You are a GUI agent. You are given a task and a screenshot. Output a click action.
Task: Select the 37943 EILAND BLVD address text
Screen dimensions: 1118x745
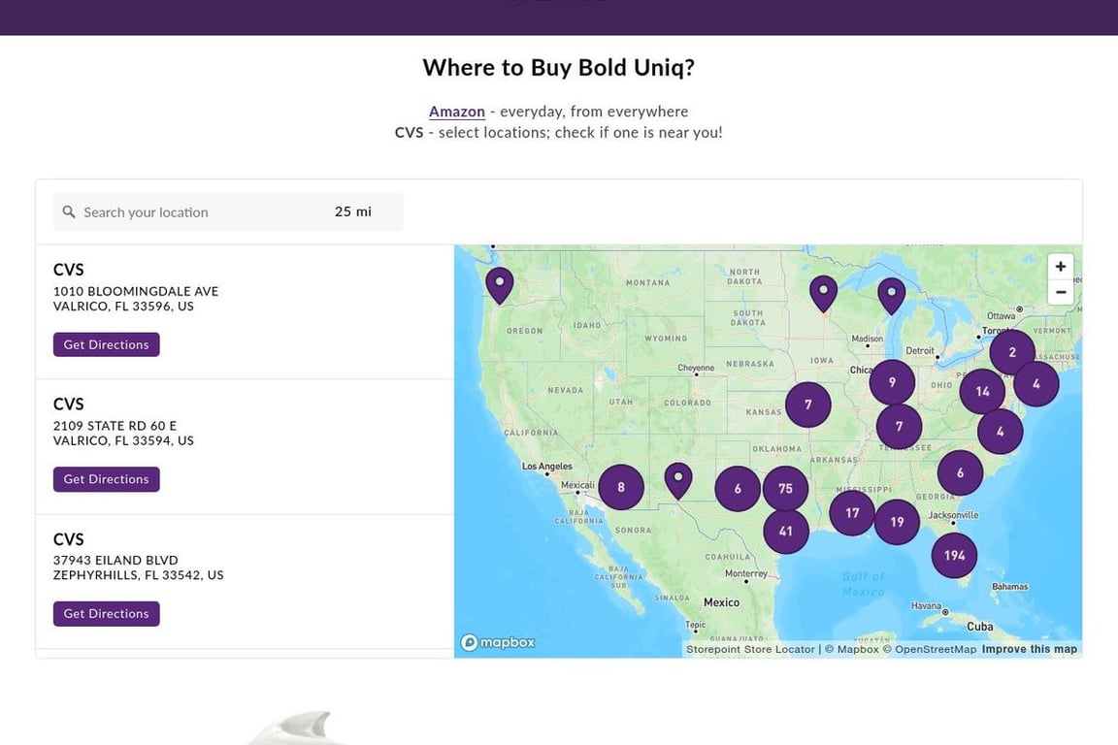click(115, 561)
